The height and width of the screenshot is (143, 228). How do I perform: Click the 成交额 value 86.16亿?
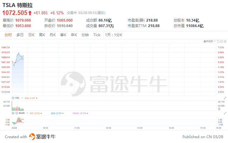[x=105, y=20]
